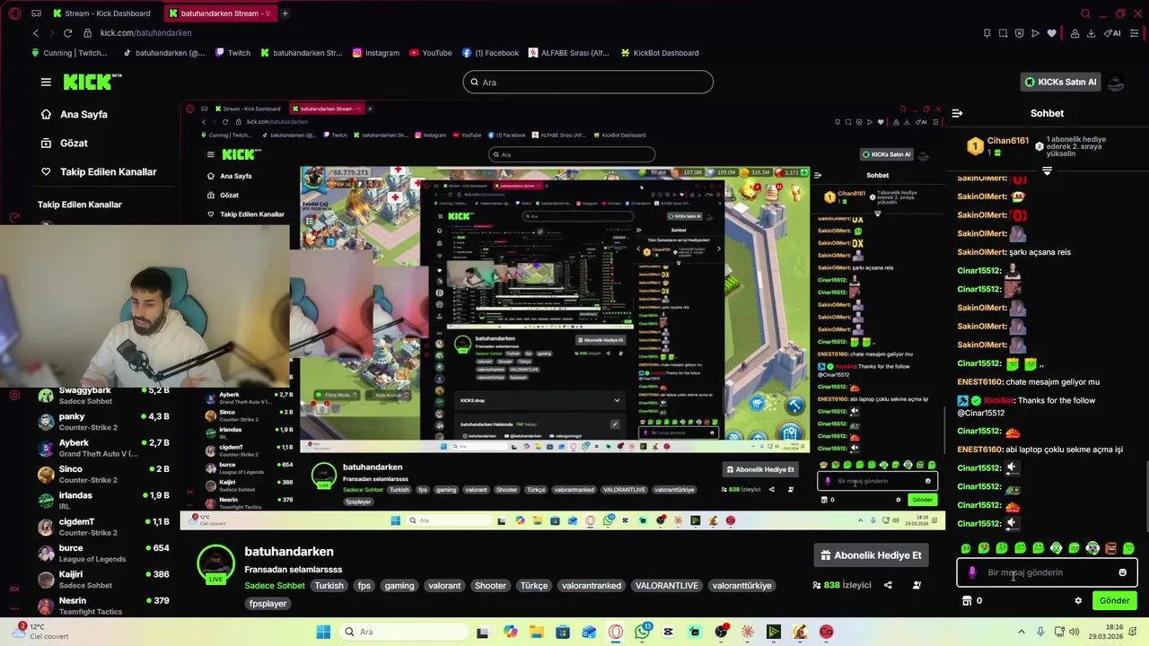Click the VALORANTLIVE tag
This screenshot has width=1149, height=646.
(x=666, y=586)
